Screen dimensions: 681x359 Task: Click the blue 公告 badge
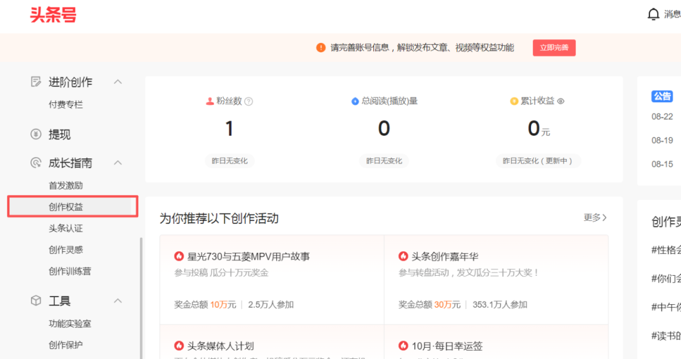[x=662, y=96]
